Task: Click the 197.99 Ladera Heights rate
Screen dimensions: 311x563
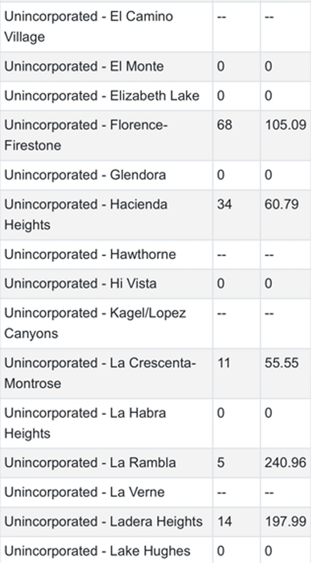Action: coord(286,521)
